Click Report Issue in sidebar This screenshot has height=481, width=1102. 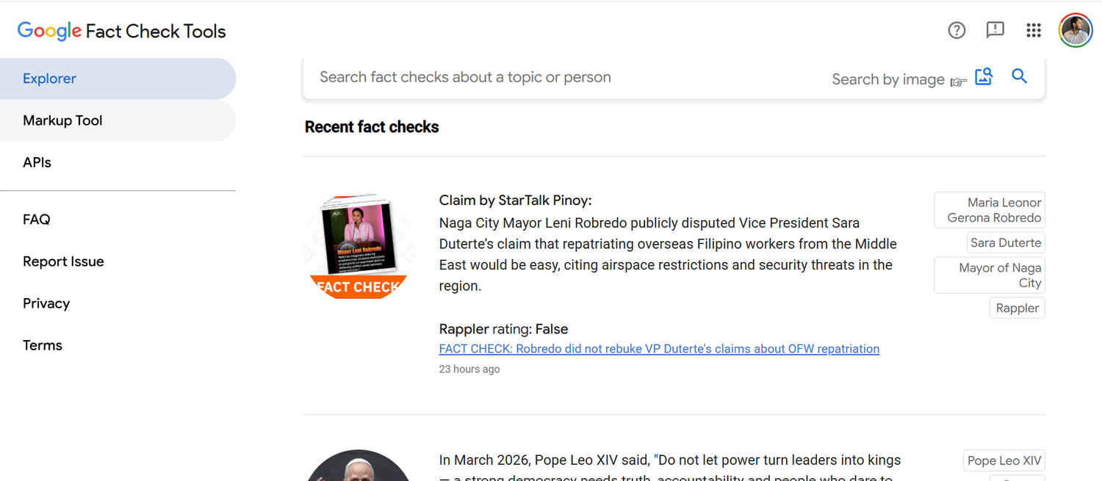click(x=63, y=261)
